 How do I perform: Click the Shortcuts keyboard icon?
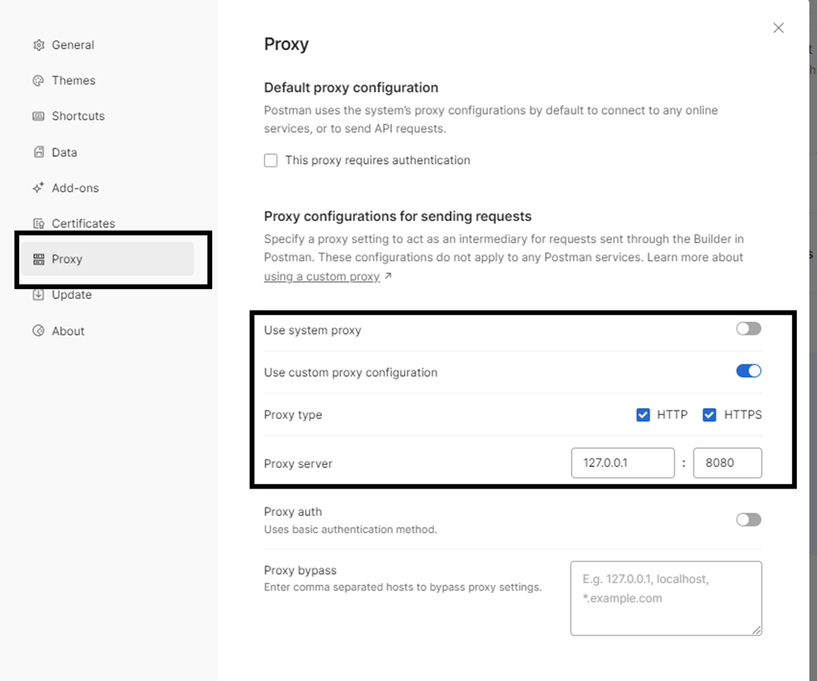[38, 116]
